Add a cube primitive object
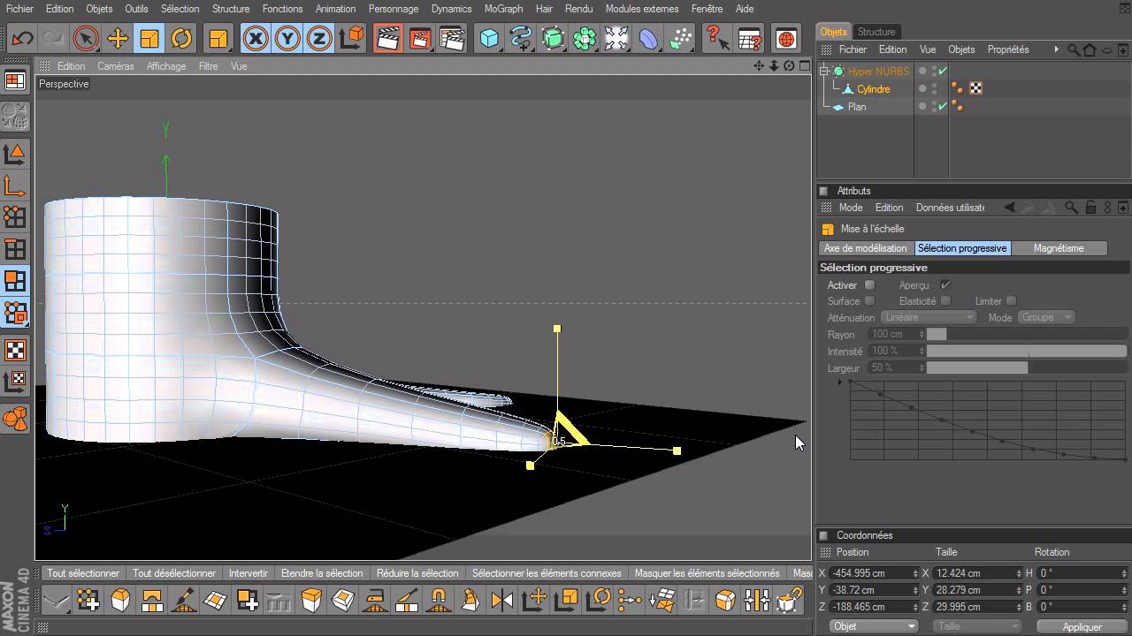This screenshot has height=636, width=1132. click(x=489, y=38)
